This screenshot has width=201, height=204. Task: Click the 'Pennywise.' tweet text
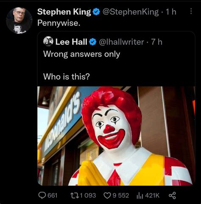point(59,23)
